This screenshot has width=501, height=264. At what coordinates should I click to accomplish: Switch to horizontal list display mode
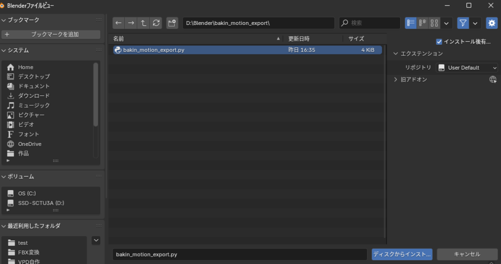tap(423, 23)
